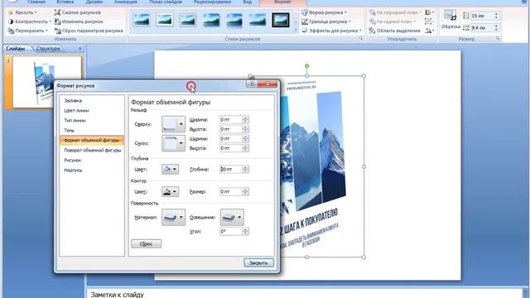Click the dialog help question button
Viewport: 530px width, 298px height.
[x=252, y=84]
